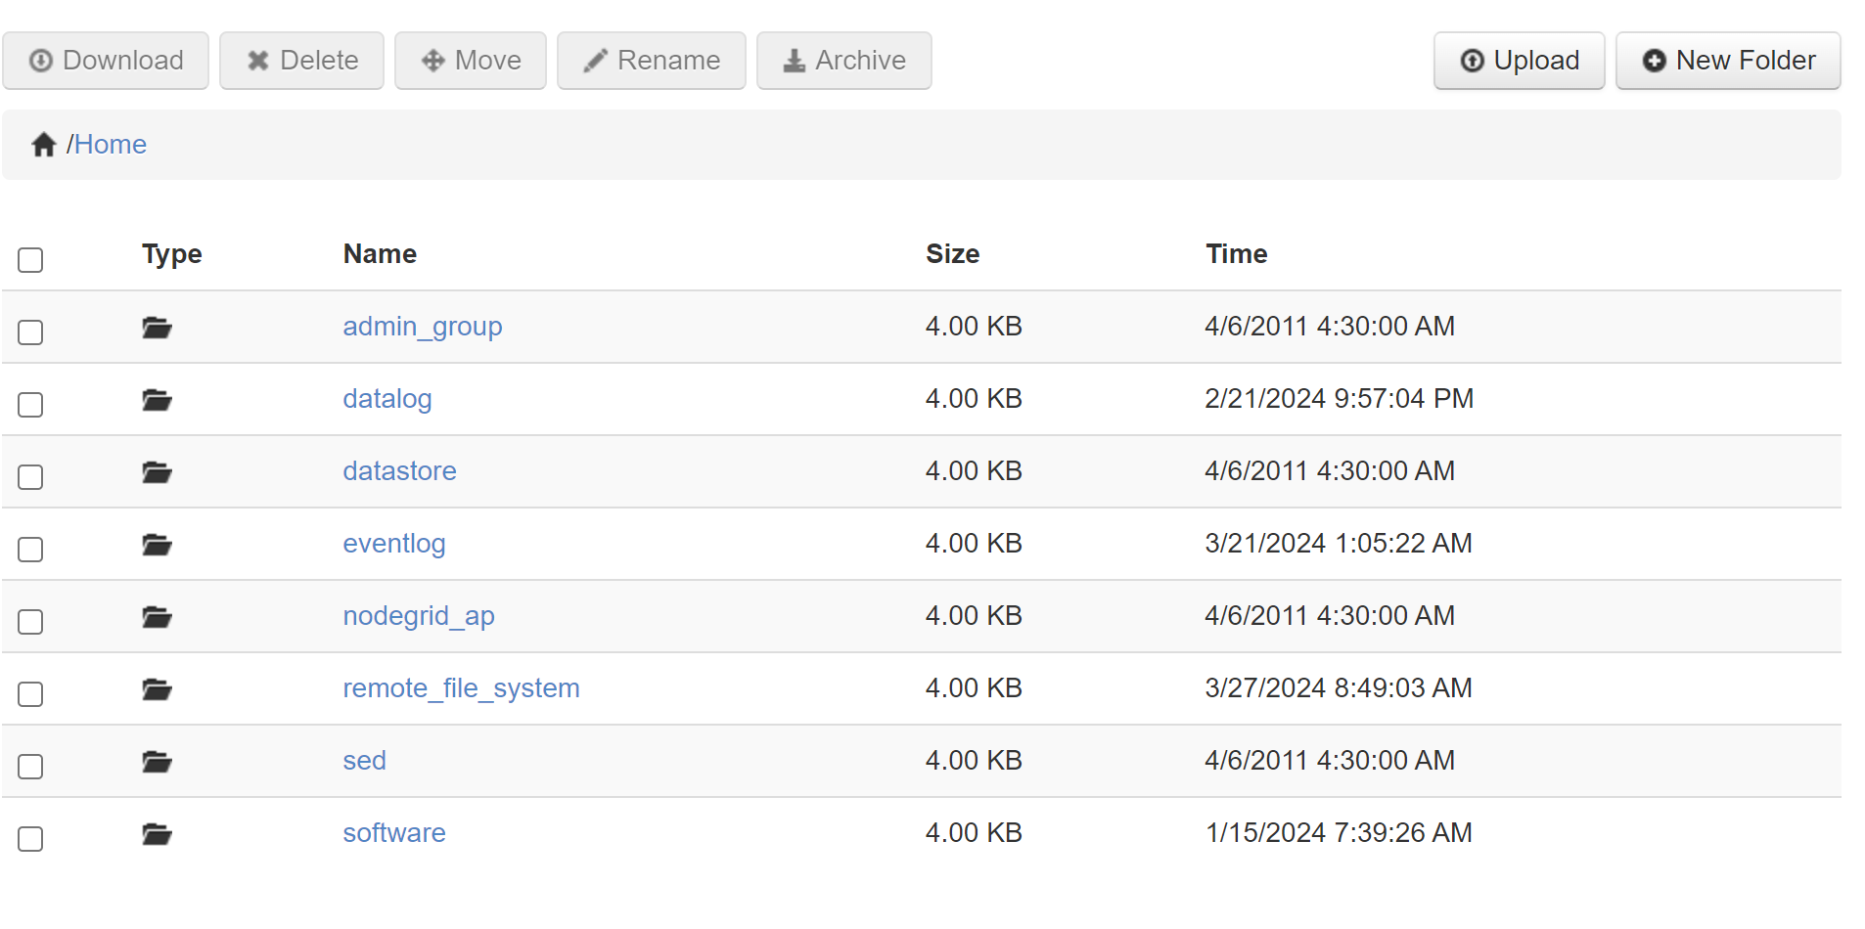Click the folder icon for admin_group
The height and width of the screenshot is (929, 1865).
pyautogui.click(x=157, y=328)
